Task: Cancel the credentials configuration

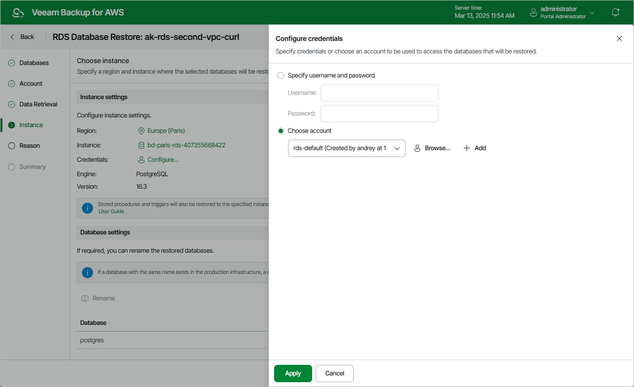Action: (x=334, y=374)
